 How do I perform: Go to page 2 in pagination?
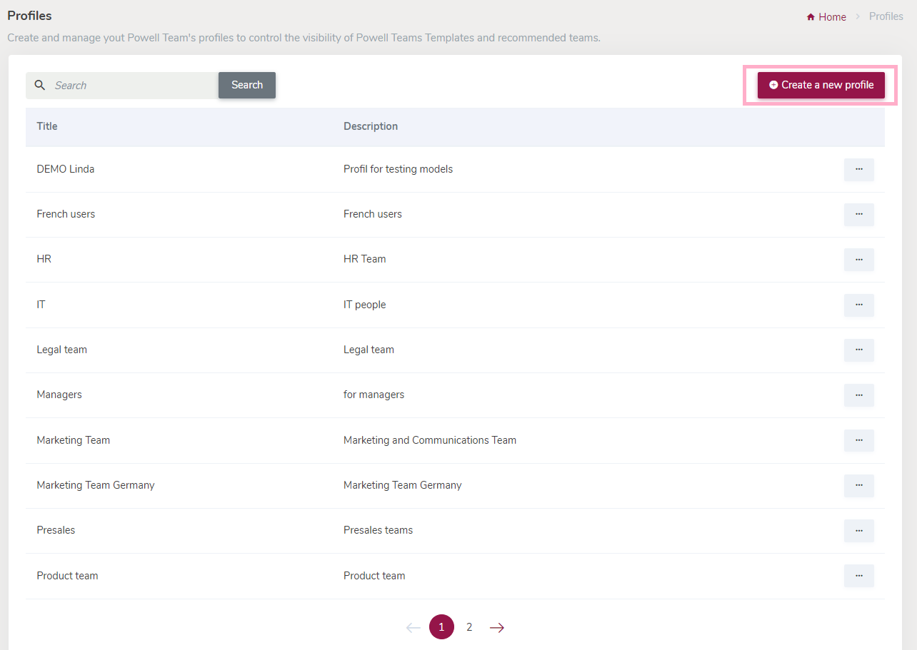coord(469,627)
